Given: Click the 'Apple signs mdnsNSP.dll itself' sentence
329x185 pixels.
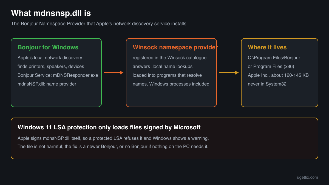Looking at the screenshot, I should pyautogui.click(x=113, y=138).
